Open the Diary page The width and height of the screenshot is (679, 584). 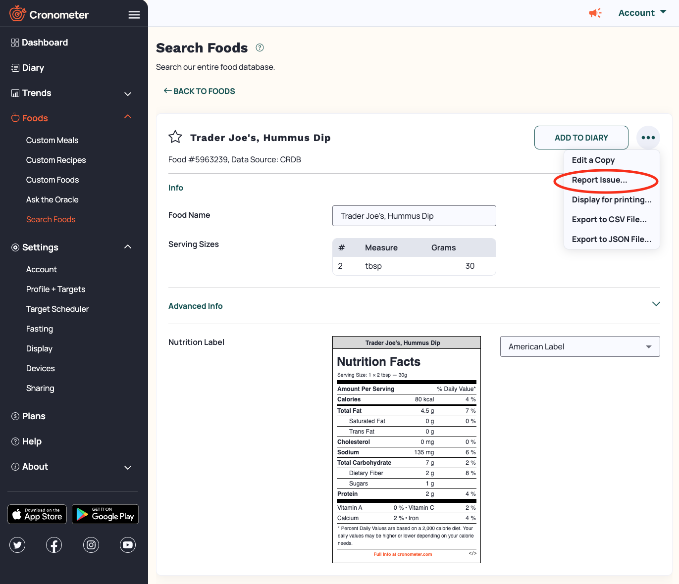(x=33, y=68)
